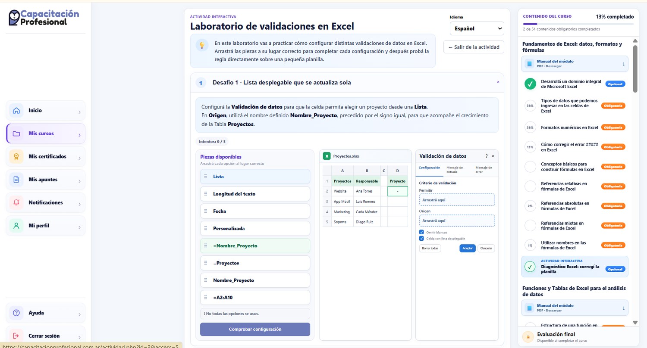The height and width of the screenshot is (348, 647).
Task: Toggle Celda con lista desplegable checkbox
Action: (421, 238)
